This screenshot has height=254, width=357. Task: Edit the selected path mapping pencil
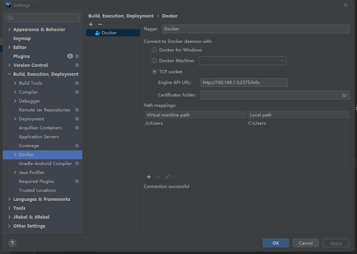coord(167,177)
